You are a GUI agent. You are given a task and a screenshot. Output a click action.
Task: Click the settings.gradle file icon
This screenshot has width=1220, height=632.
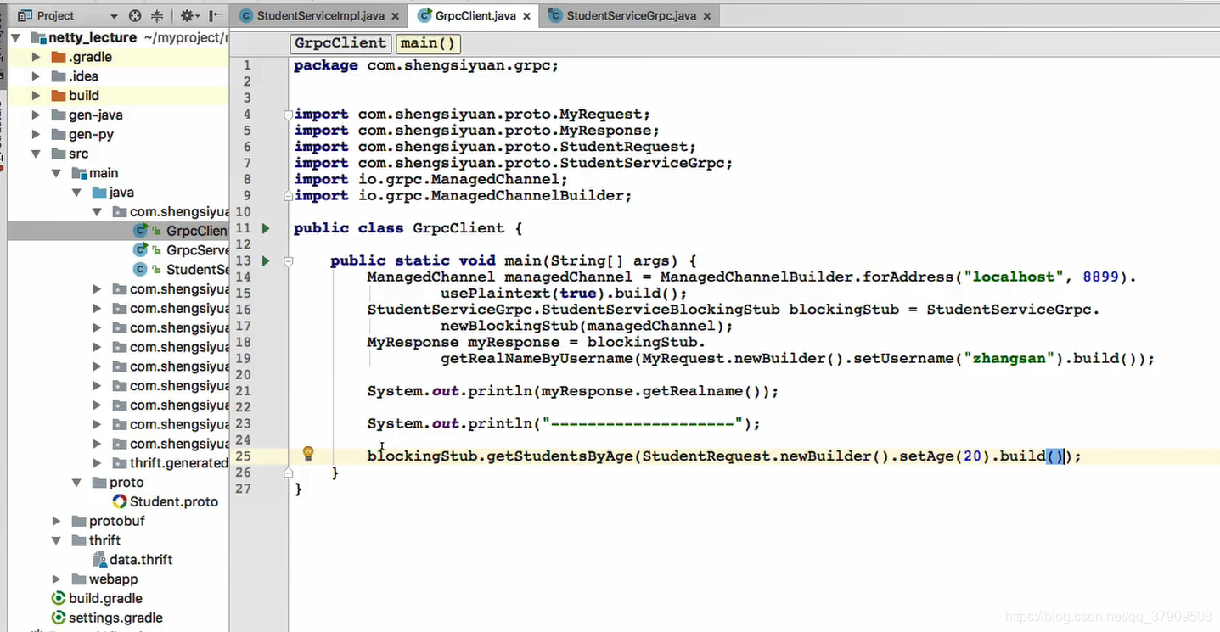[x=59, y=618]
